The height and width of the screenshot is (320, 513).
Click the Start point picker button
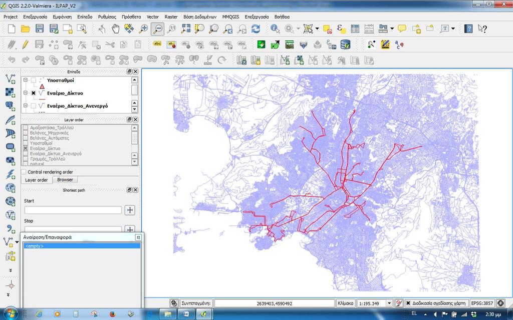click(x=130, y=210)
